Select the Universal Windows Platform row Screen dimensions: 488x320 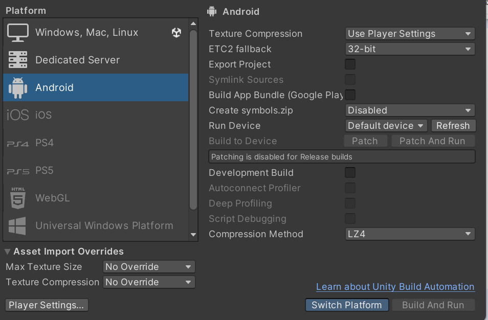tap(96, 225)
